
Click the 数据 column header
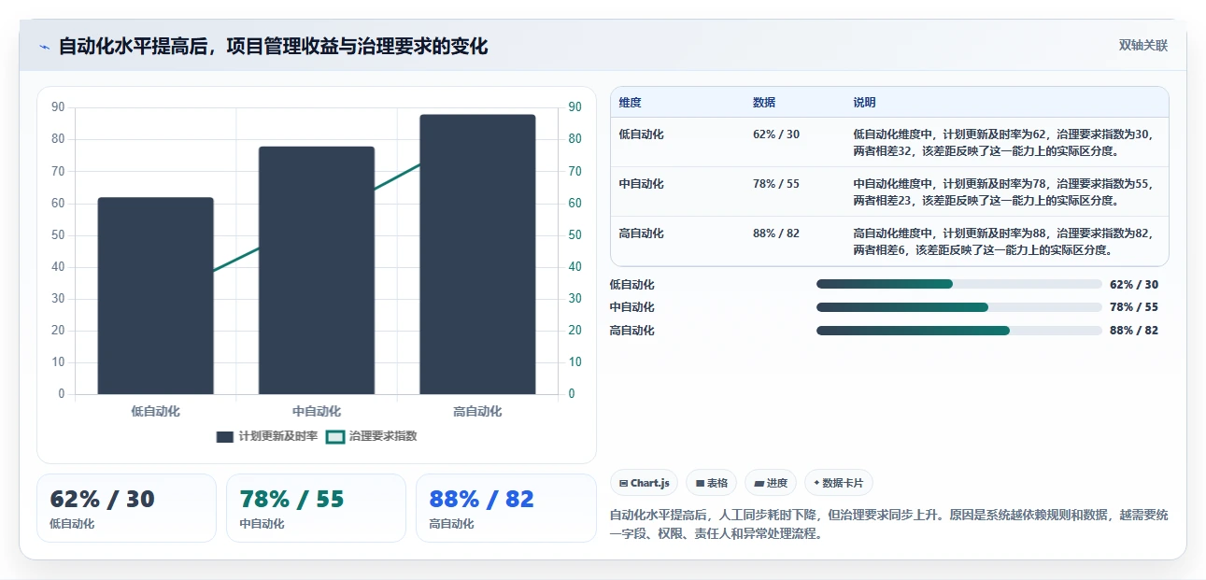coord(764,103)
